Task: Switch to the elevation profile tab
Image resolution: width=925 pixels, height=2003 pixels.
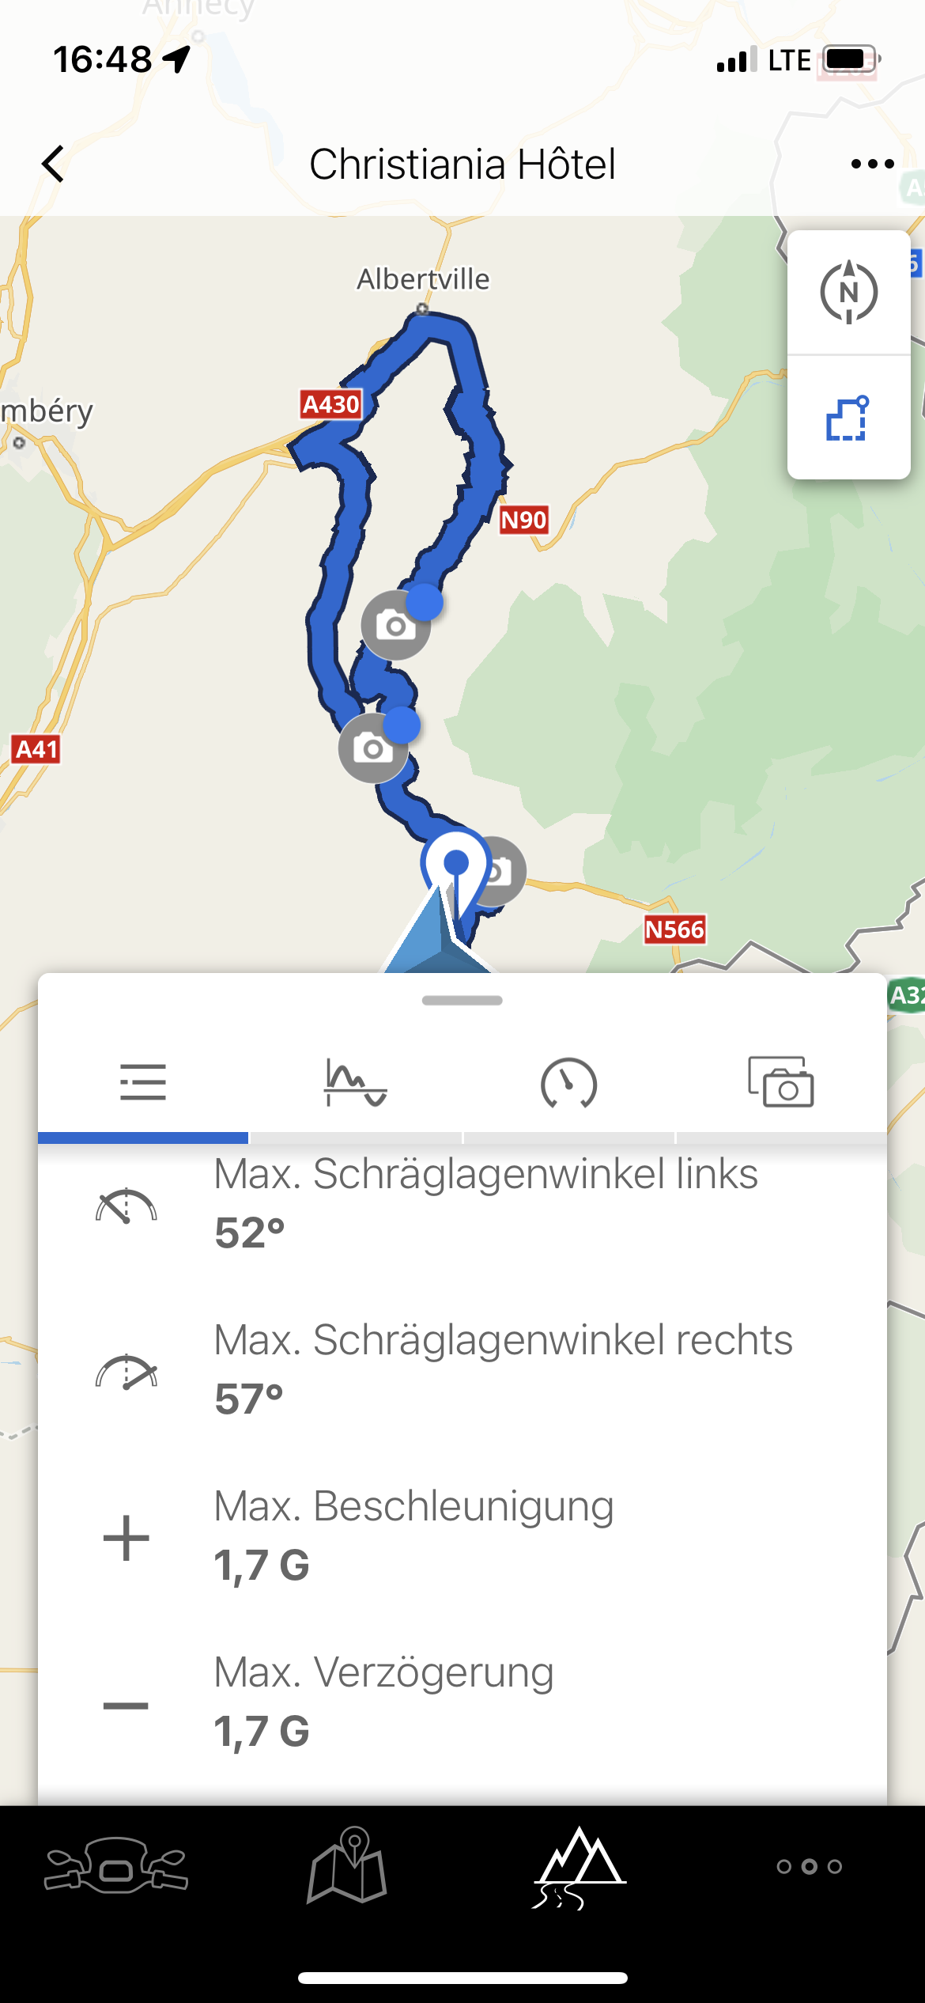Action: click(356, 1083)
